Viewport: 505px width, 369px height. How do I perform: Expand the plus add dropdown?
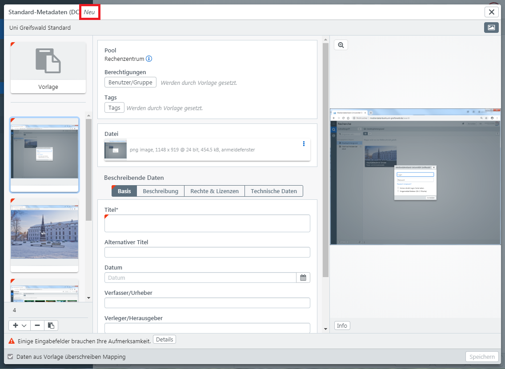pos(20,325)
